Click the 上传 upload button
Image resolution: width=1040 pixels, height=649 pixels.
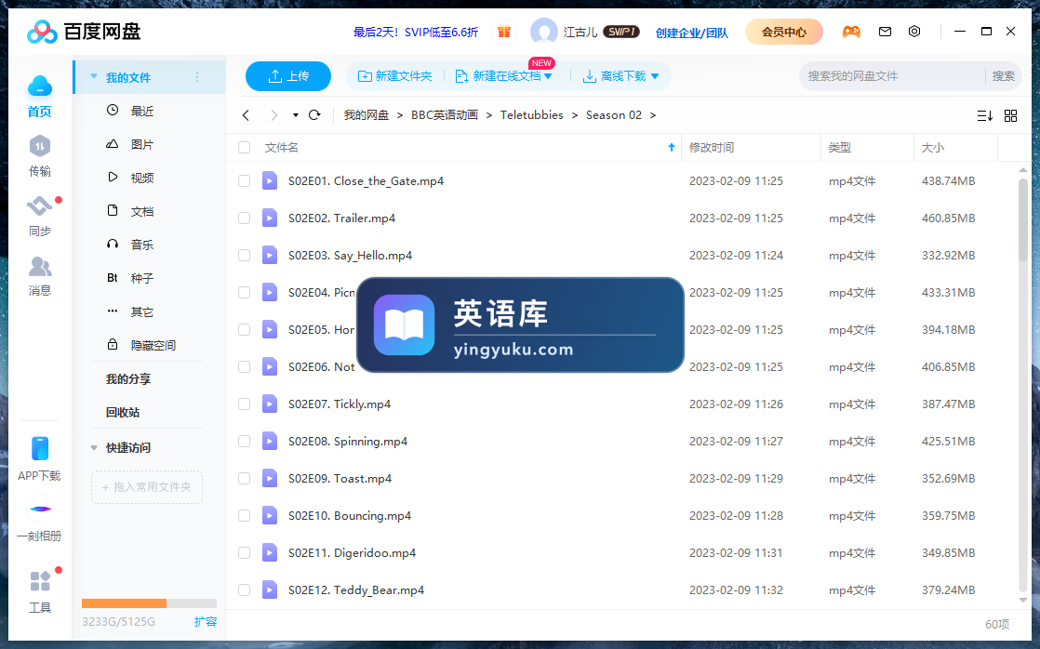point(287,76)
